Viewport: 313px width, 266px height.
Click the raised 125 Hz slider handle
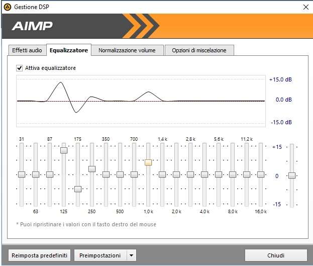(64, 150)
